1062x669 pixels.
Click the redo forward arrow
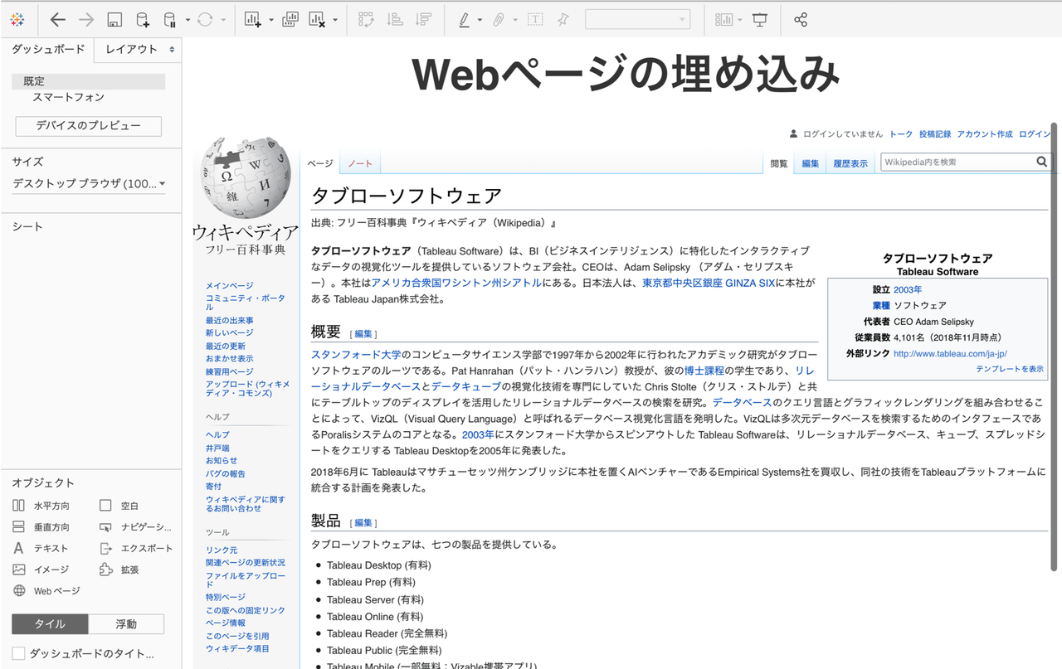click(x=86, y=20)
